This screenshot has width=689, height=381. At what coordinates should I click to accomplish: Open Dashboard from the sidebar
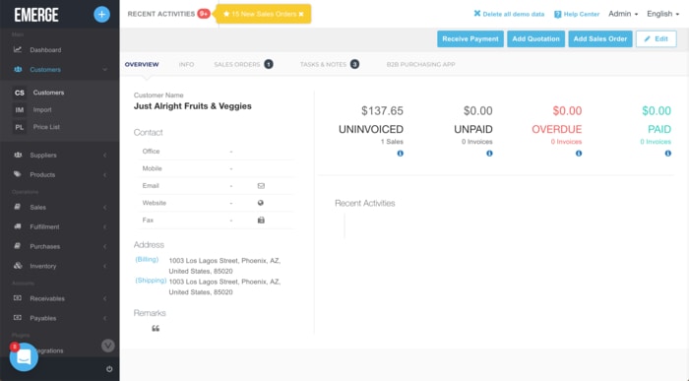pos(45,49)
